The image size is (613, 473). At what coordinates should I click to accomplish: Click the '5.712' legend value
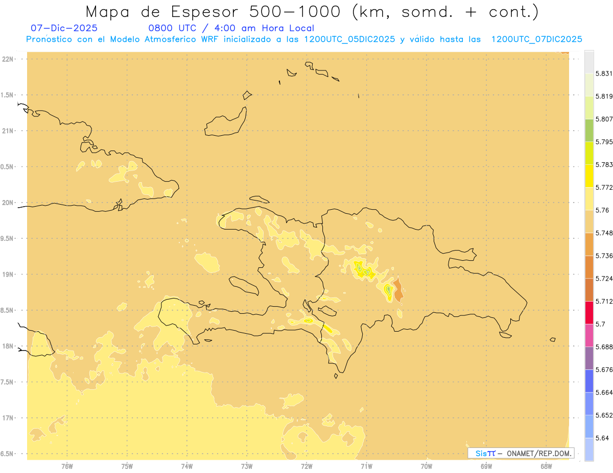pyautogui.click(x=604, y=301)
